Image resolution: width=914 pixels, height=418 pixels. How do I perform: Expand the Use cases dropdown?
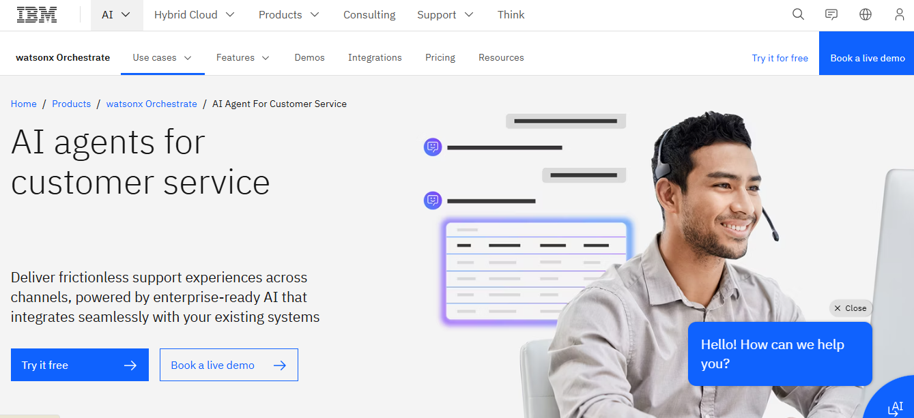point(162,57)
